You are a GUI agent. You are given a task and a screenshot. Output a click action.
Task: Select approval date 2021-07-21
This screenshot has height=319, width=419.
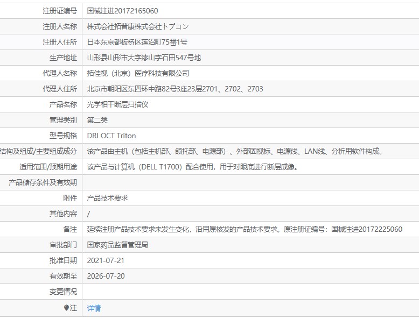point(106,260)
